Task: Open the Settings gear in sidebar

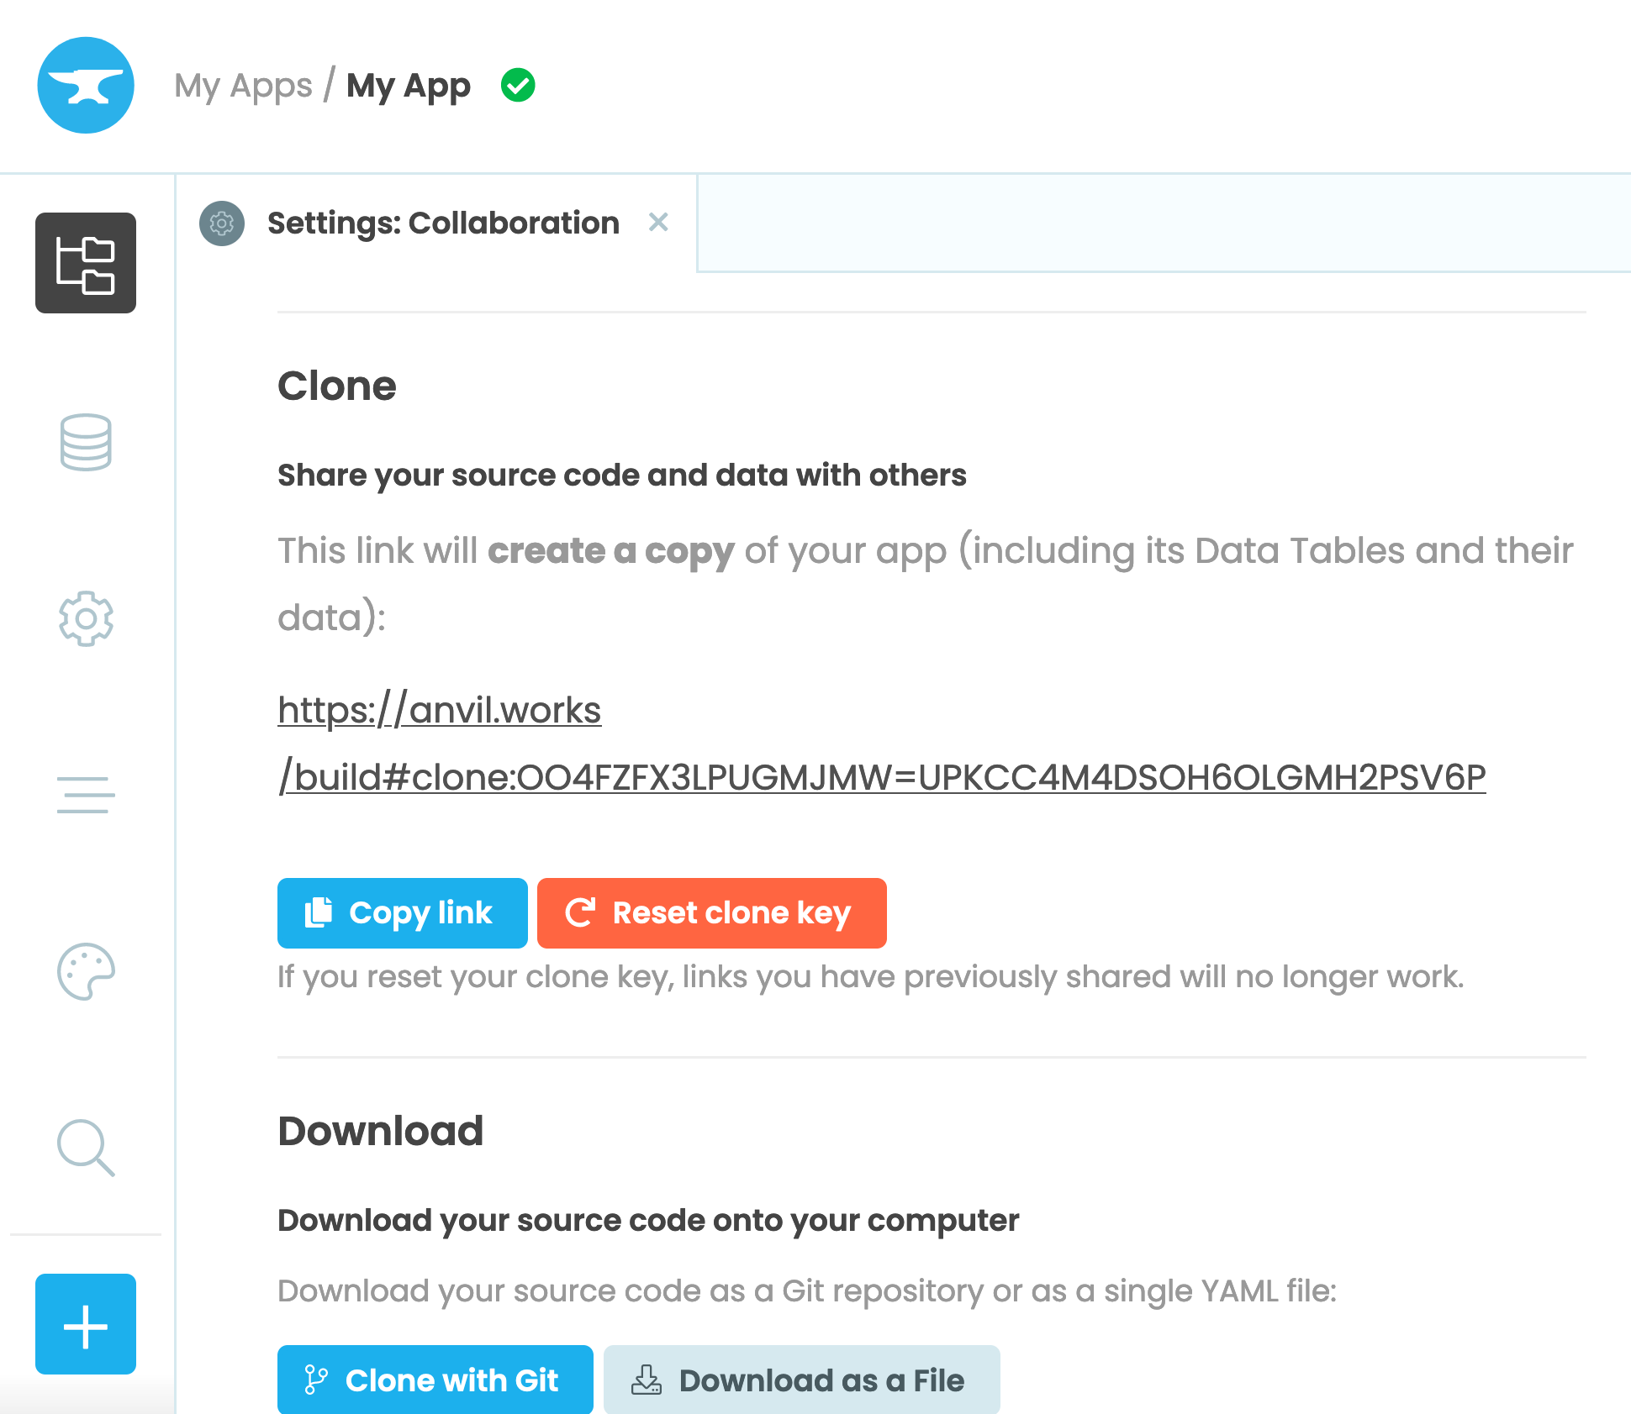Action: [x=85, y=619]
